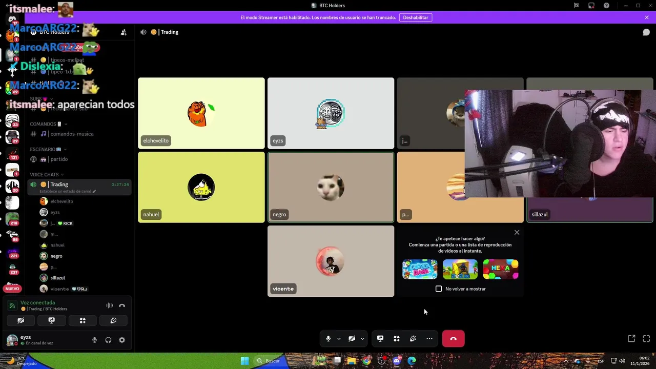Open the soundboard from the call control bar
The height and width of the screenshot is (369, 656).
(x=413, y=339)
